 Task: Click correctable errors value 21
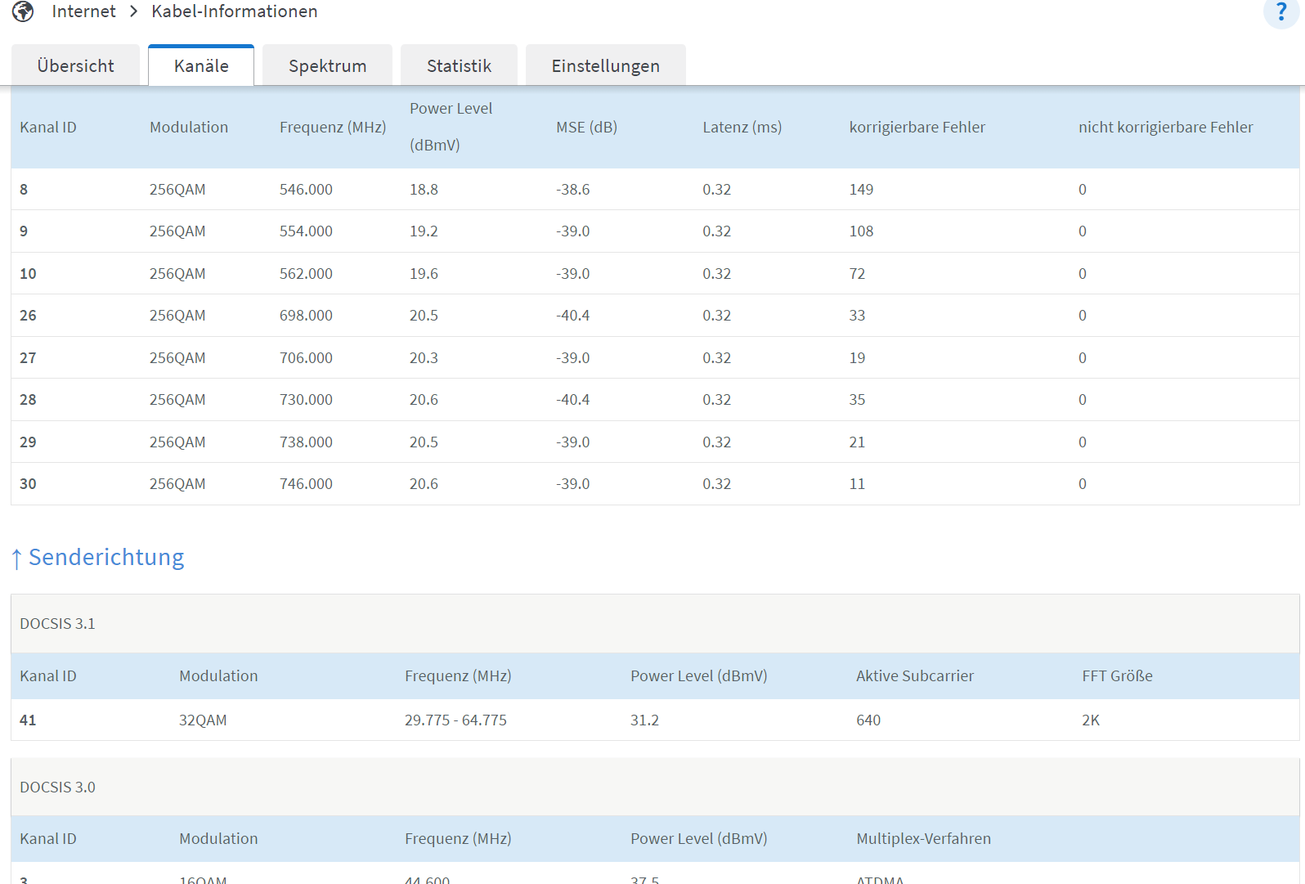(x=857, y=442)
